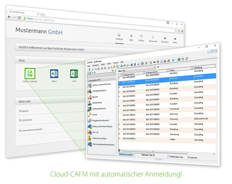Open the Bearbeiten menu

pos(95,65)
